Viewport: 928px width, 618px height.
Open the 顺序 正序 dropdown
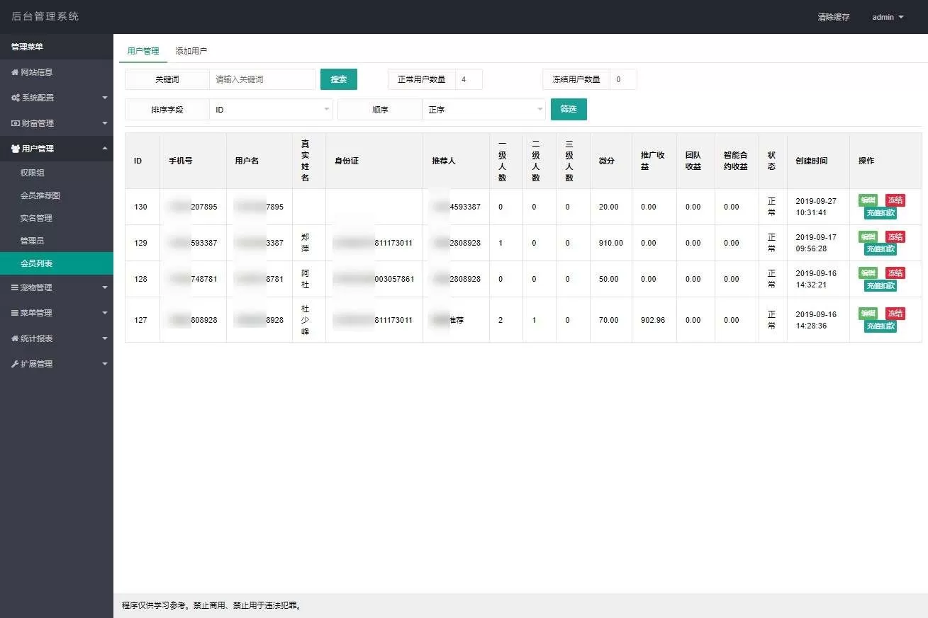(483, 110)
